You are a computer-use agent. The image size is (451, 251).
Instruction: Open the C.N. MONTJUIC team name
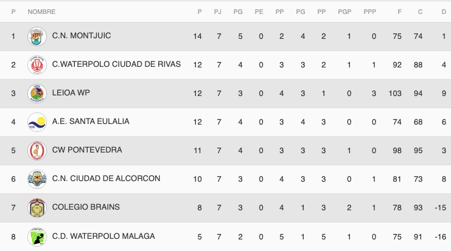pos(82,36)
